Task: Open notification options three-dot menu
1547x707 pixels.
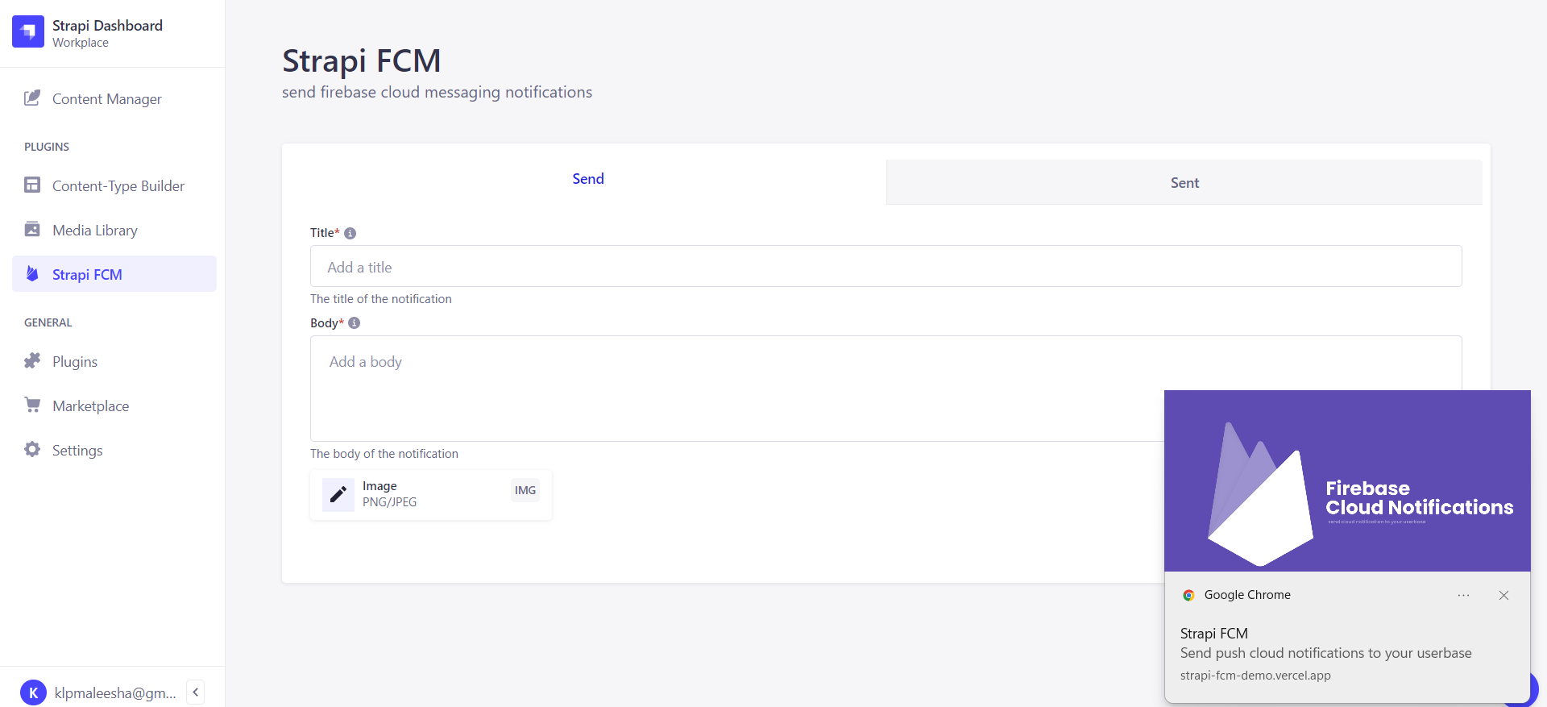Action: pyautogui.click(x=1463, y=595)
